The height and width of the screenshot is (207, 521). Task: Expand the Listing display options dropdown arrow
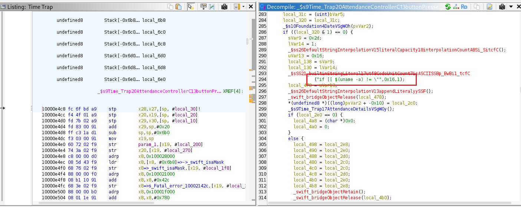pos(243,7)
